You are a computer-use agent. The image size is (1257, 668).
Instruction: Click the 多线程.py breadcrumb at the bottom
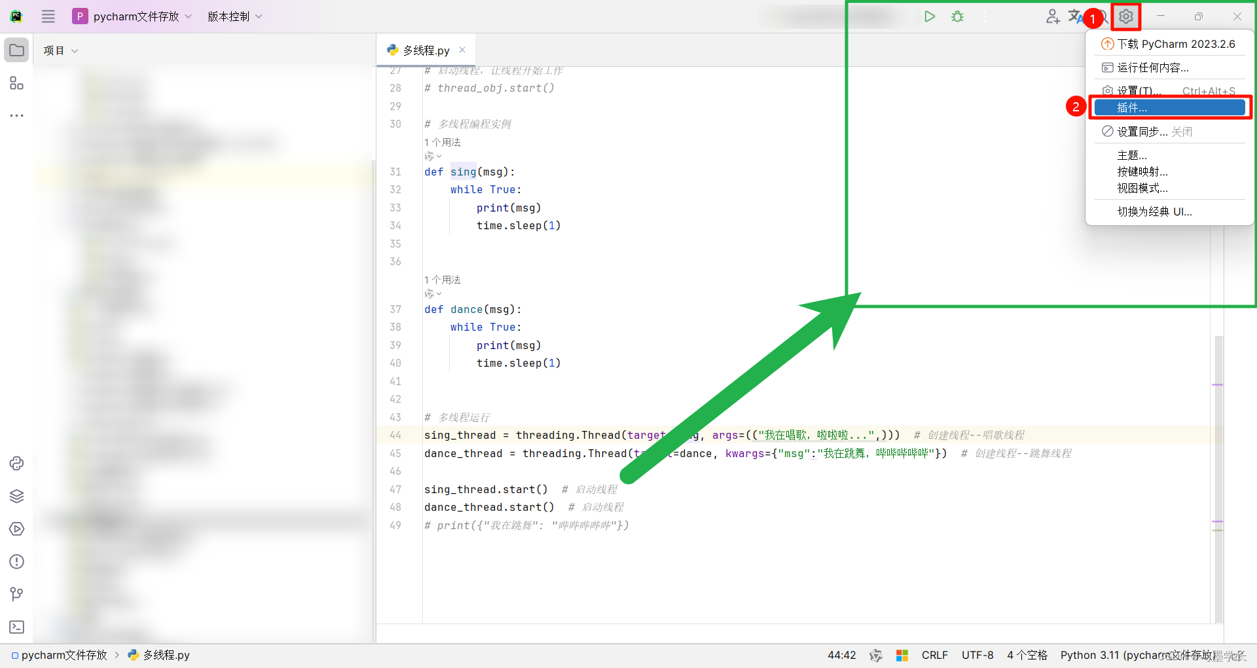click(159, 655)
